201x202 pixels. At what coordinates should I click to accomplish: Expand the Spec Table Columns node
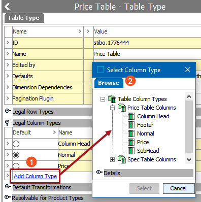tap(112, 159)
